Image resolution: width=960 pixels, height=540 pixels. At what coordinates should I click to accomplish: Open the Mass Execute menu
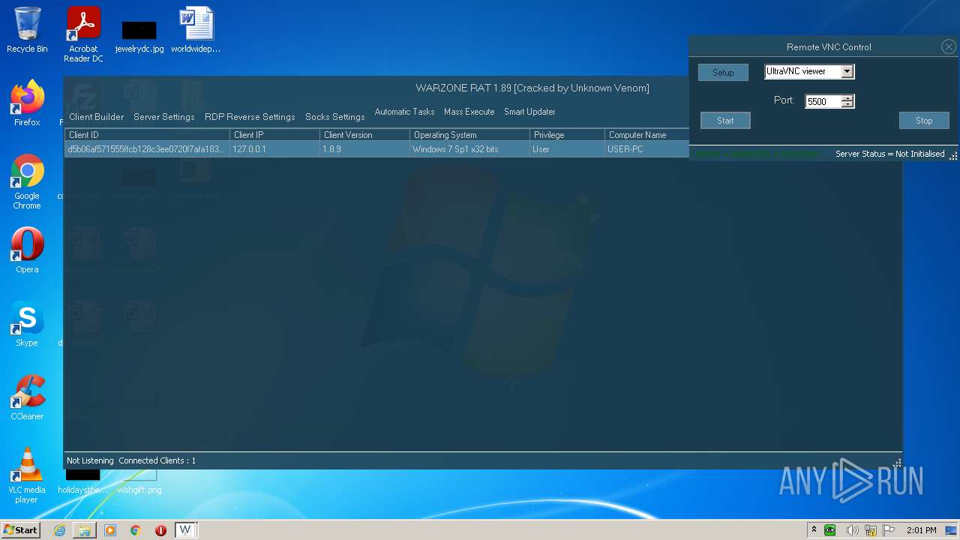(469, 112)
